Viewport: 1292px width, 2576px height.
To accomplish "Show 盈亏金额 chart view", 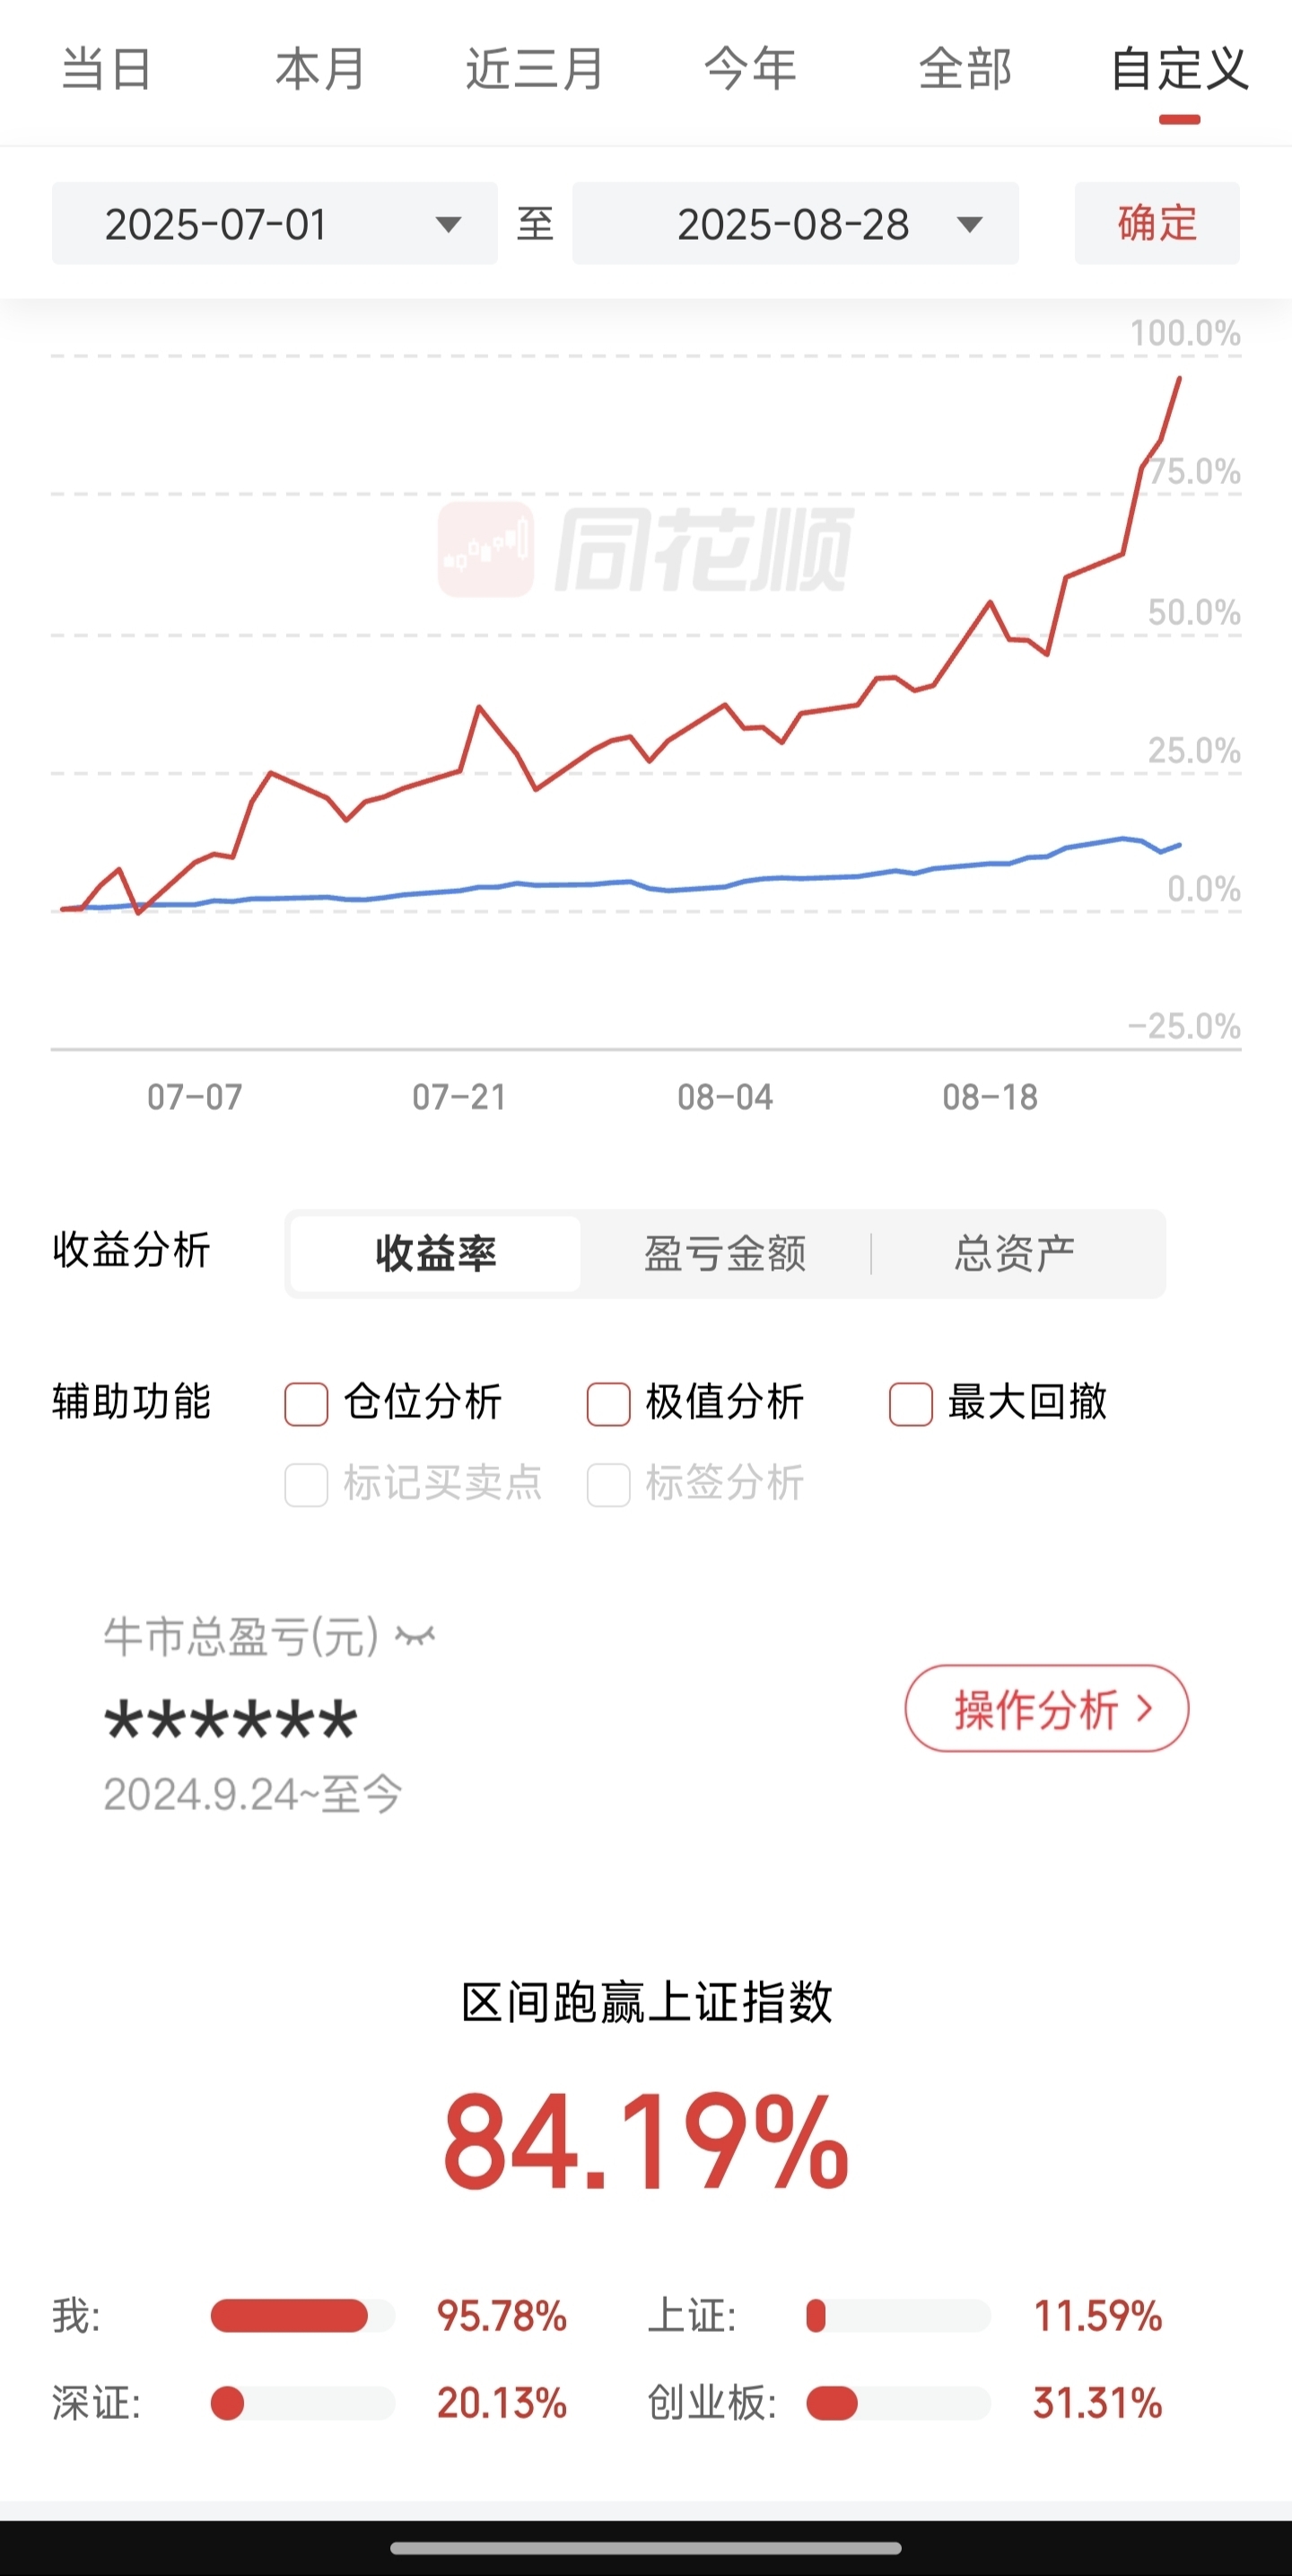I will point(726,1253).
